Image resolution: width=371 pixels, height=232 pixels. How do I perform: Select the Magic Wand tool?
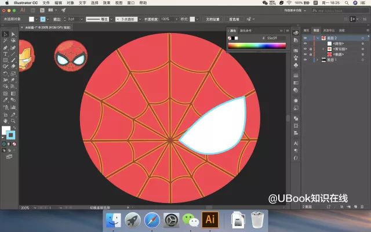5,41
